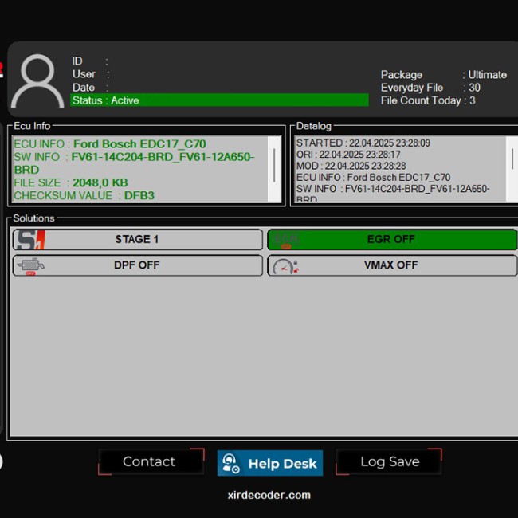Click the green Status : Active bar

219,100
